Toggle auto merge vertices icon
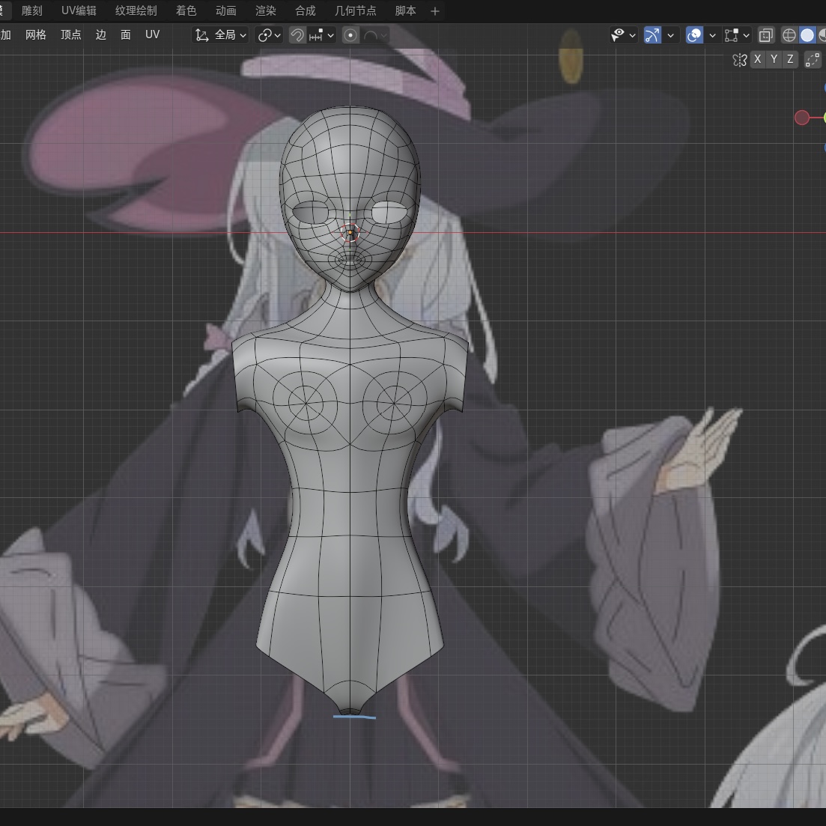This screenshot has height=826, width=826. point(813,59)
